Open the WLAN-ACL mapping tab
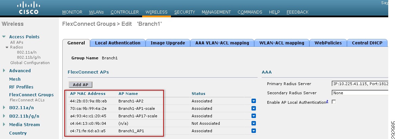The image size is (395, 139). pyautogui.click(x=282, y=43)
